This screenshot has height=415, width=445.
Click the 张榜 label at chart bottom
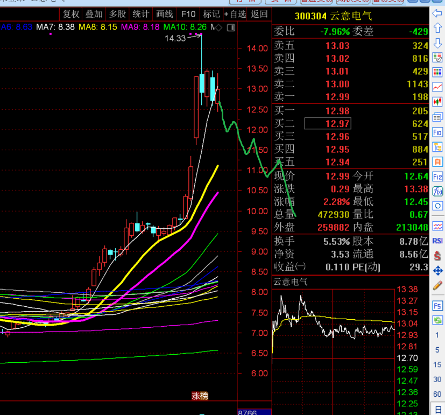point(200,396)
